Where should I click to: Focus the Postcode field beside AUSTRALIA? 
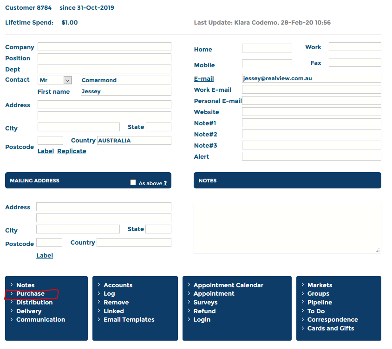pyautogui.click(x=50, y=141)
